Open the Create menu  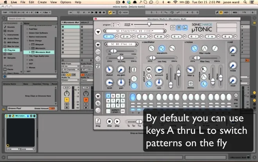(x=42, y=2)
